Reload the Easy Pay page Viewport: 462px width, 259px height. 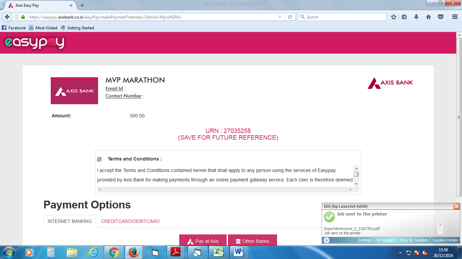coord(290,17)
